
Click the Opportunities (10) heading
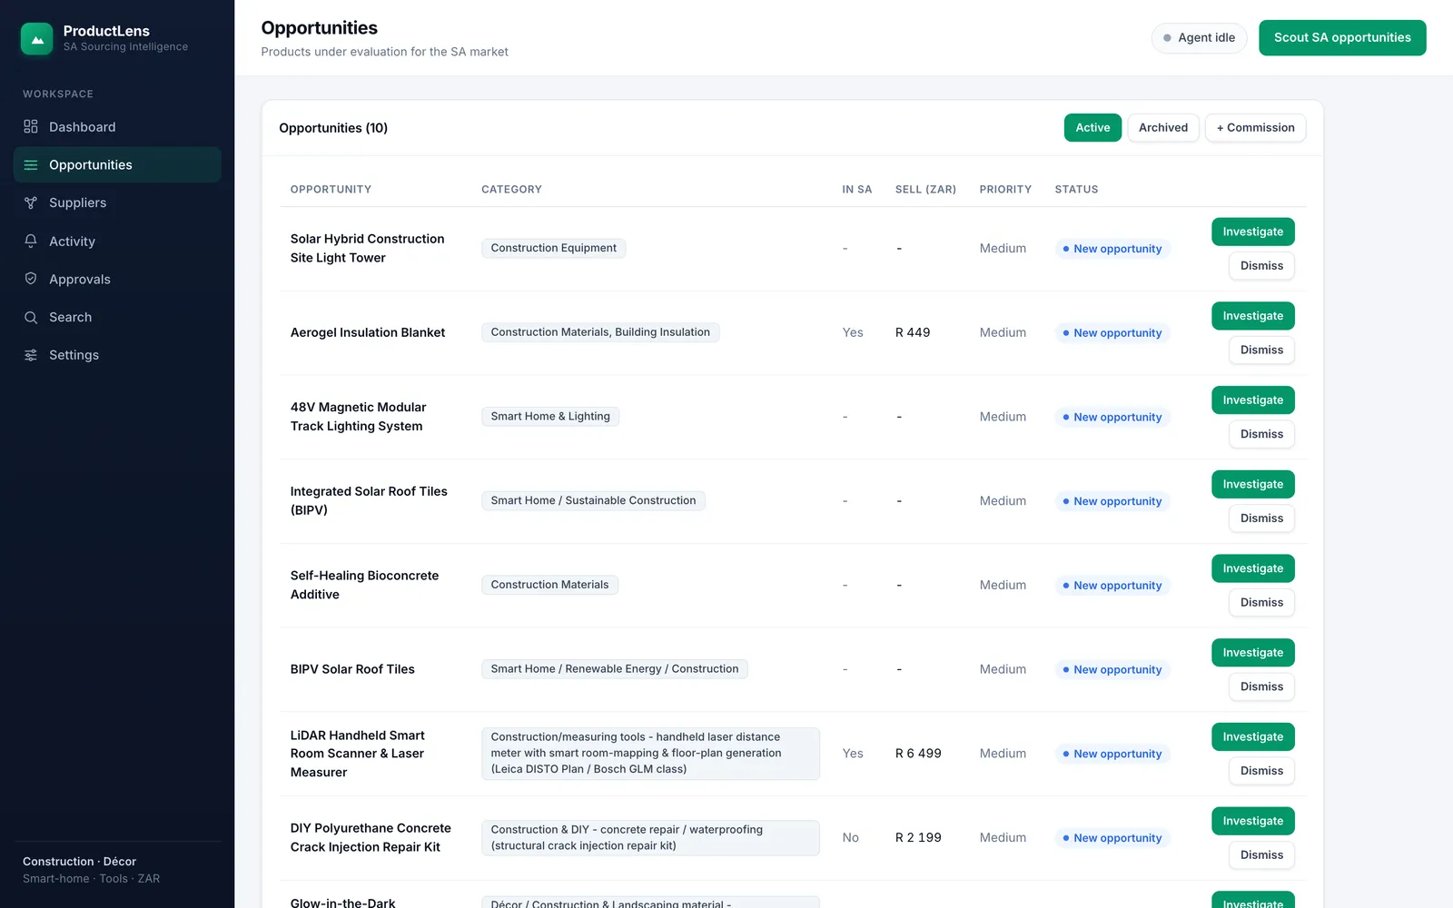(333, 128)
